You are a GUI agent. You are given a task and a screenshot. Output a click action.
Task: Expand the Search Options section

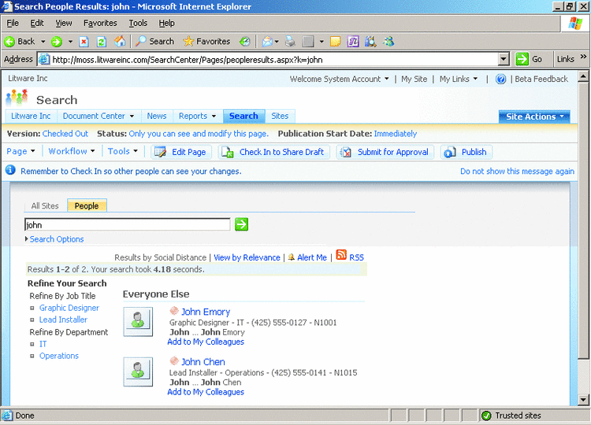54,239
